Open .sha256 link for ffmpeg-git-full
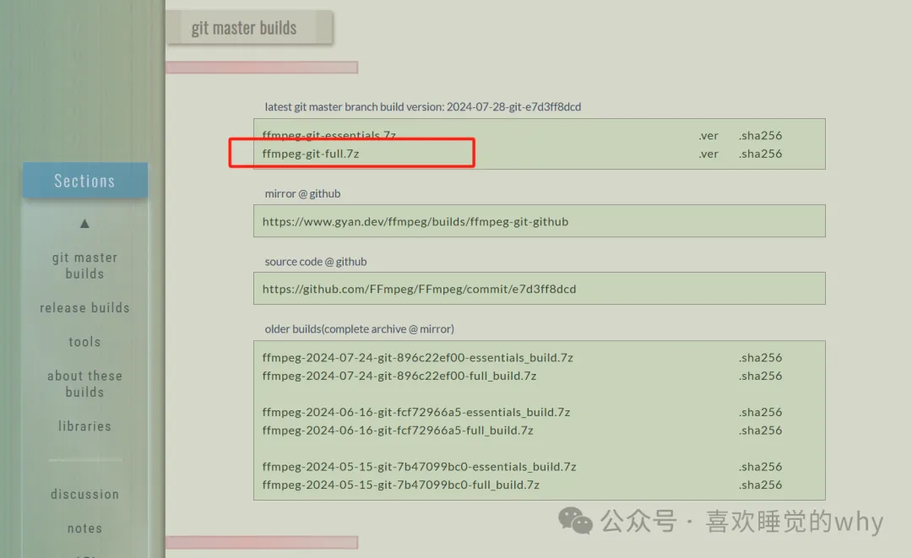This screenshot has width=912, height=558. point(760,154)
